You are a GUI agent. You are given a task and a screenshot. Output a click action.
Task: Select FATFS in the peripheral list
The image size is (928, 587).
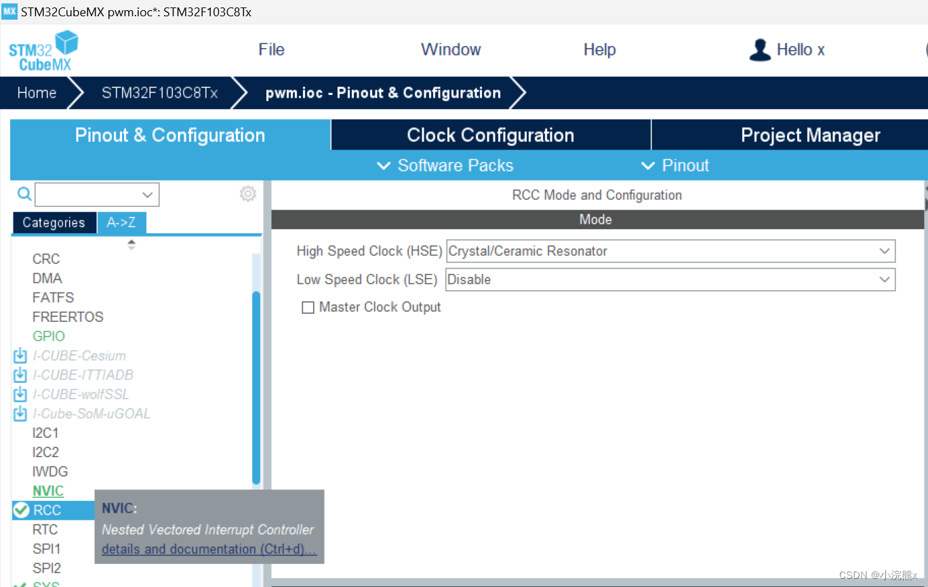coord(53,298)
